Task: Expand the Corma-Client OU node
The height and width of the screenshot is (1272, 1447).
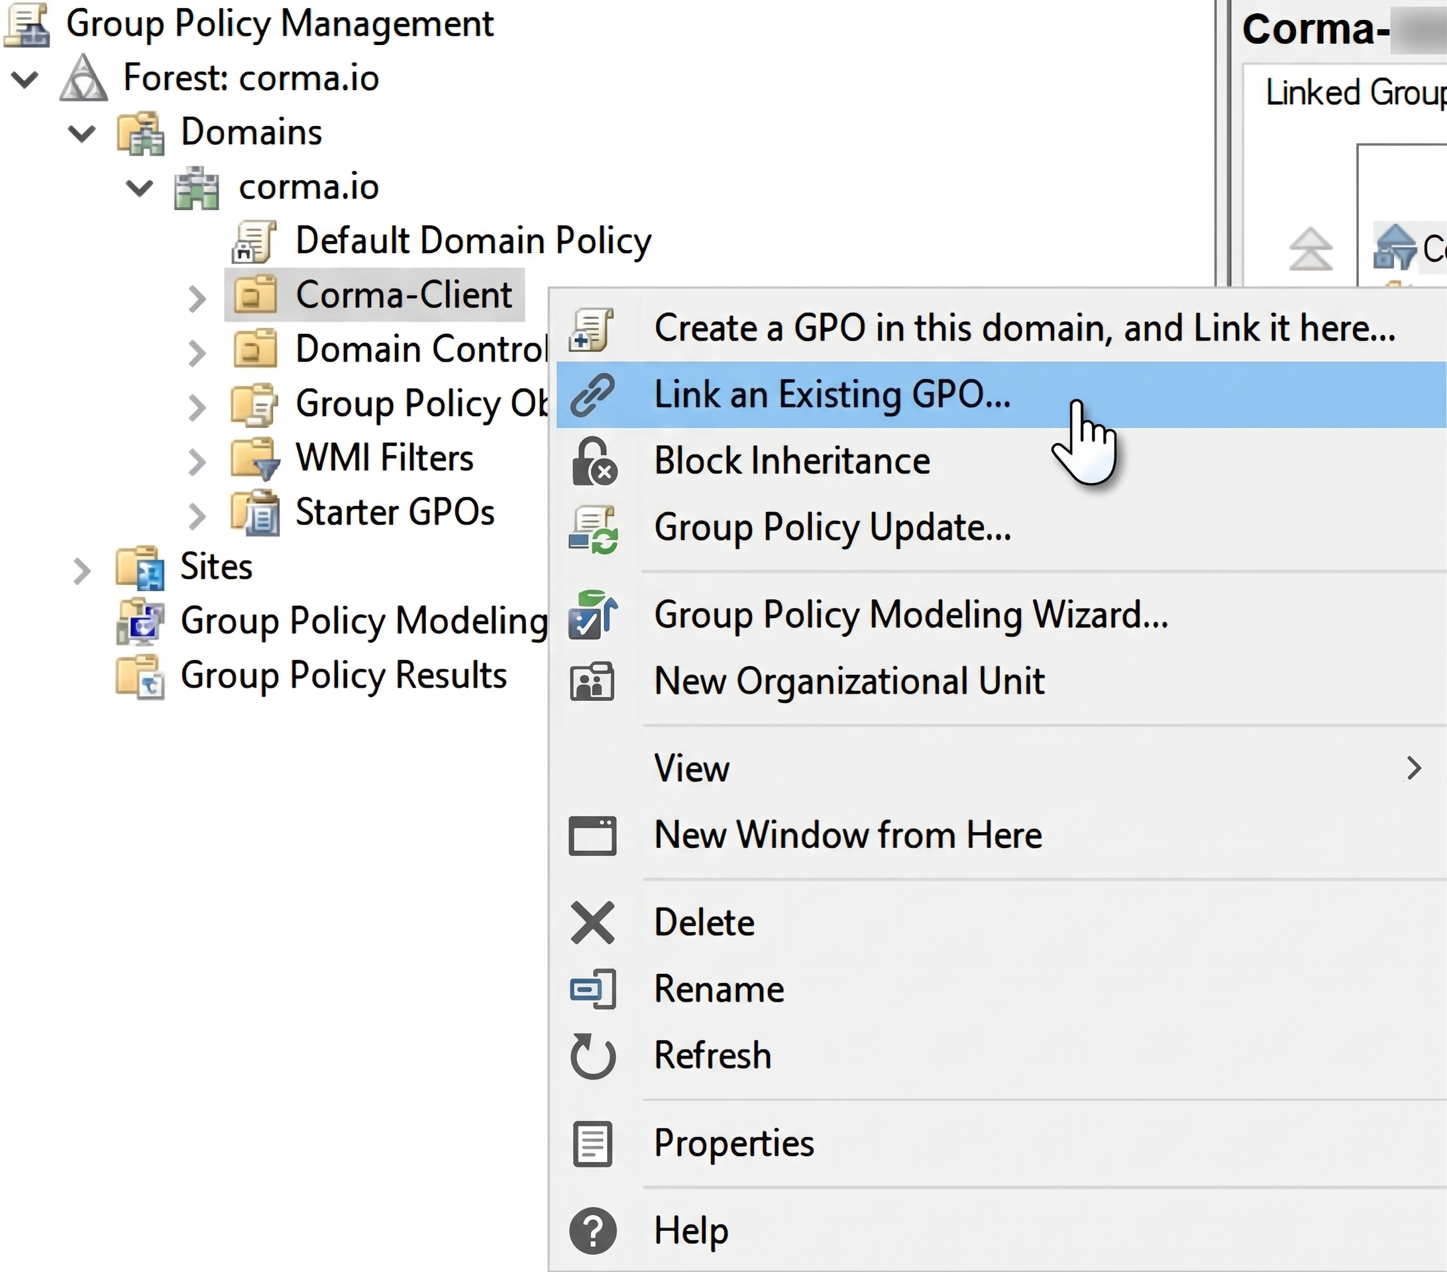Action: point(197,298)
